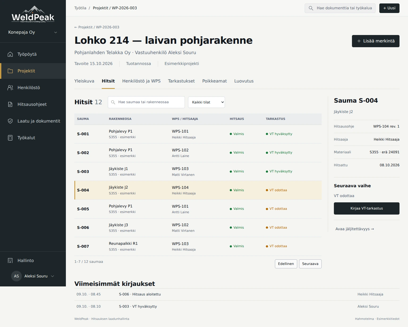Viewport: 408px width, 327px height.
Task: Click the Lisää merkintä button
Action: [x=376, y=41]
